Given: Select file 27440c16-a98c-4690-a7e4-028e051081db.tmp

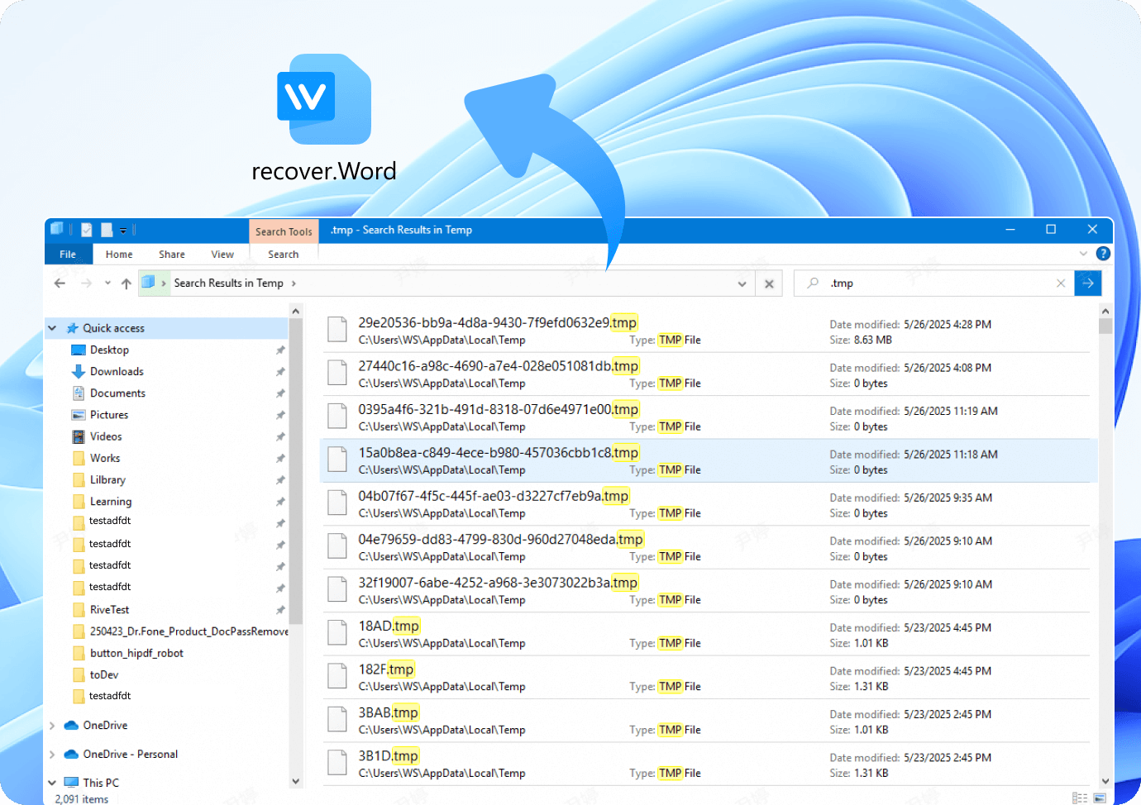Looking at the screenshot, I should tap(709, 374).
